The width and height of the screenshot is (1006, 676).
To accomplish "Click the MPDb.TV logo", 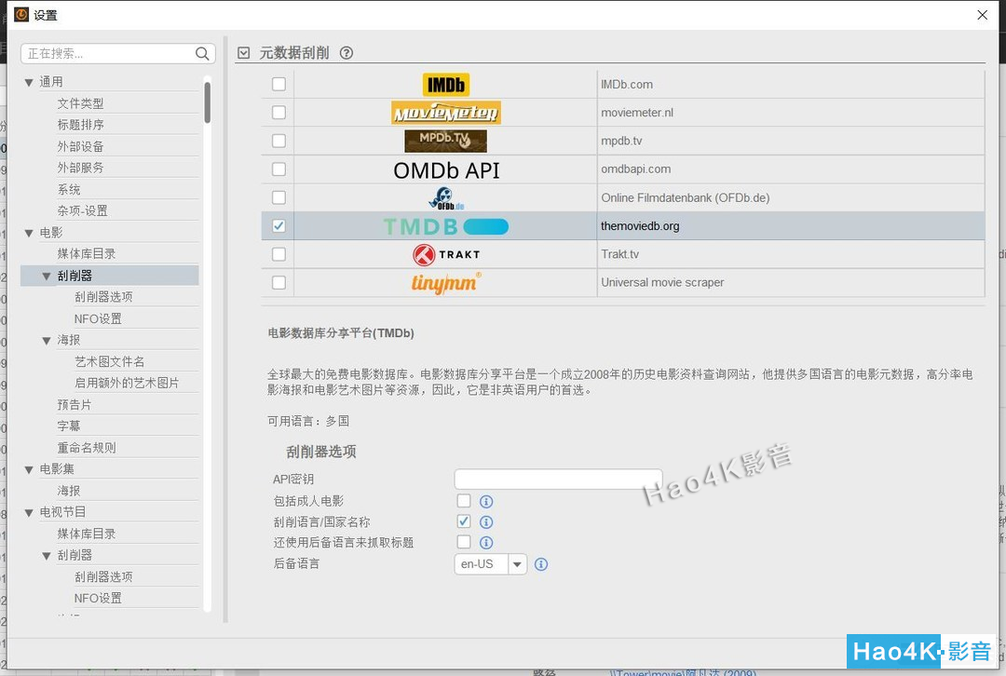I will pos(446,141).
